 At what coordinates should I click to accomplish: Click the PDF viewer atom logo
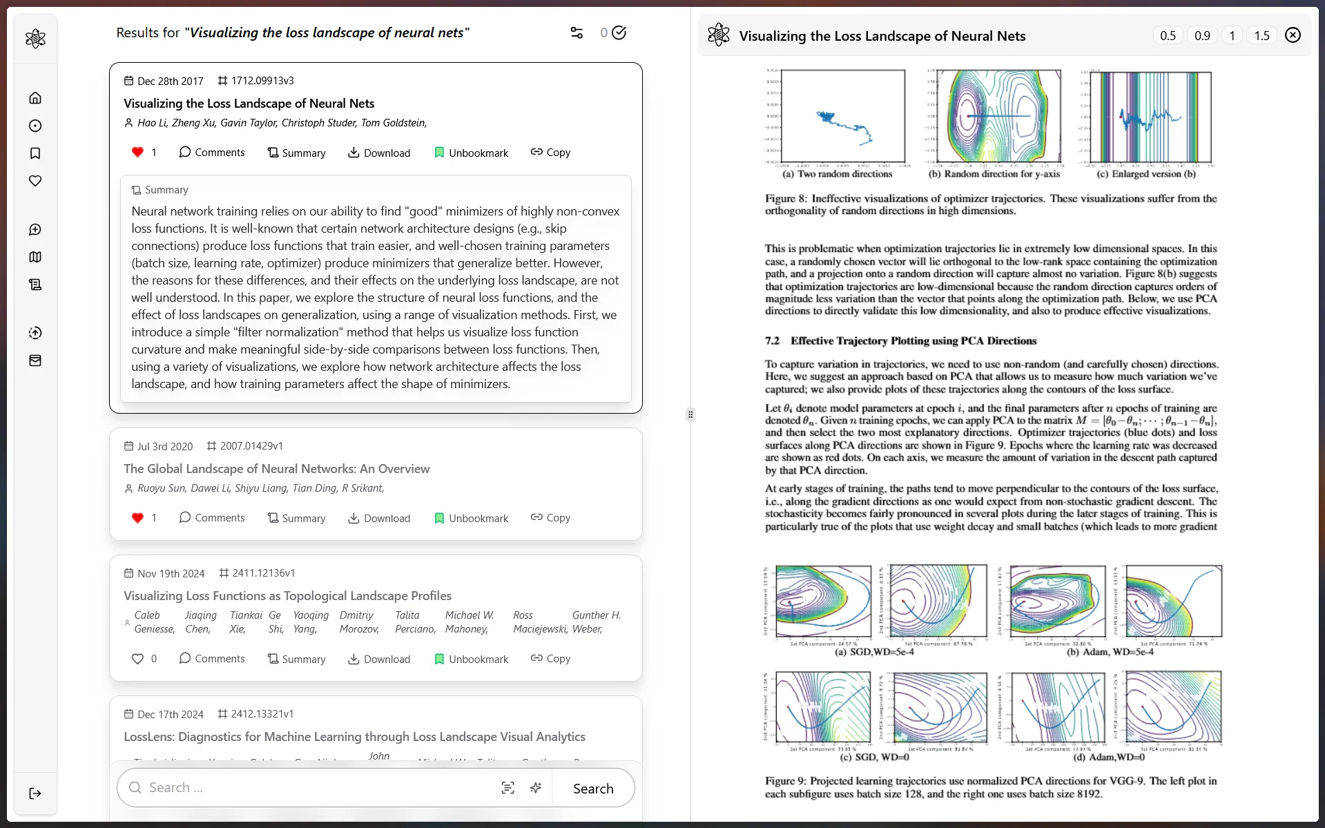718,35
